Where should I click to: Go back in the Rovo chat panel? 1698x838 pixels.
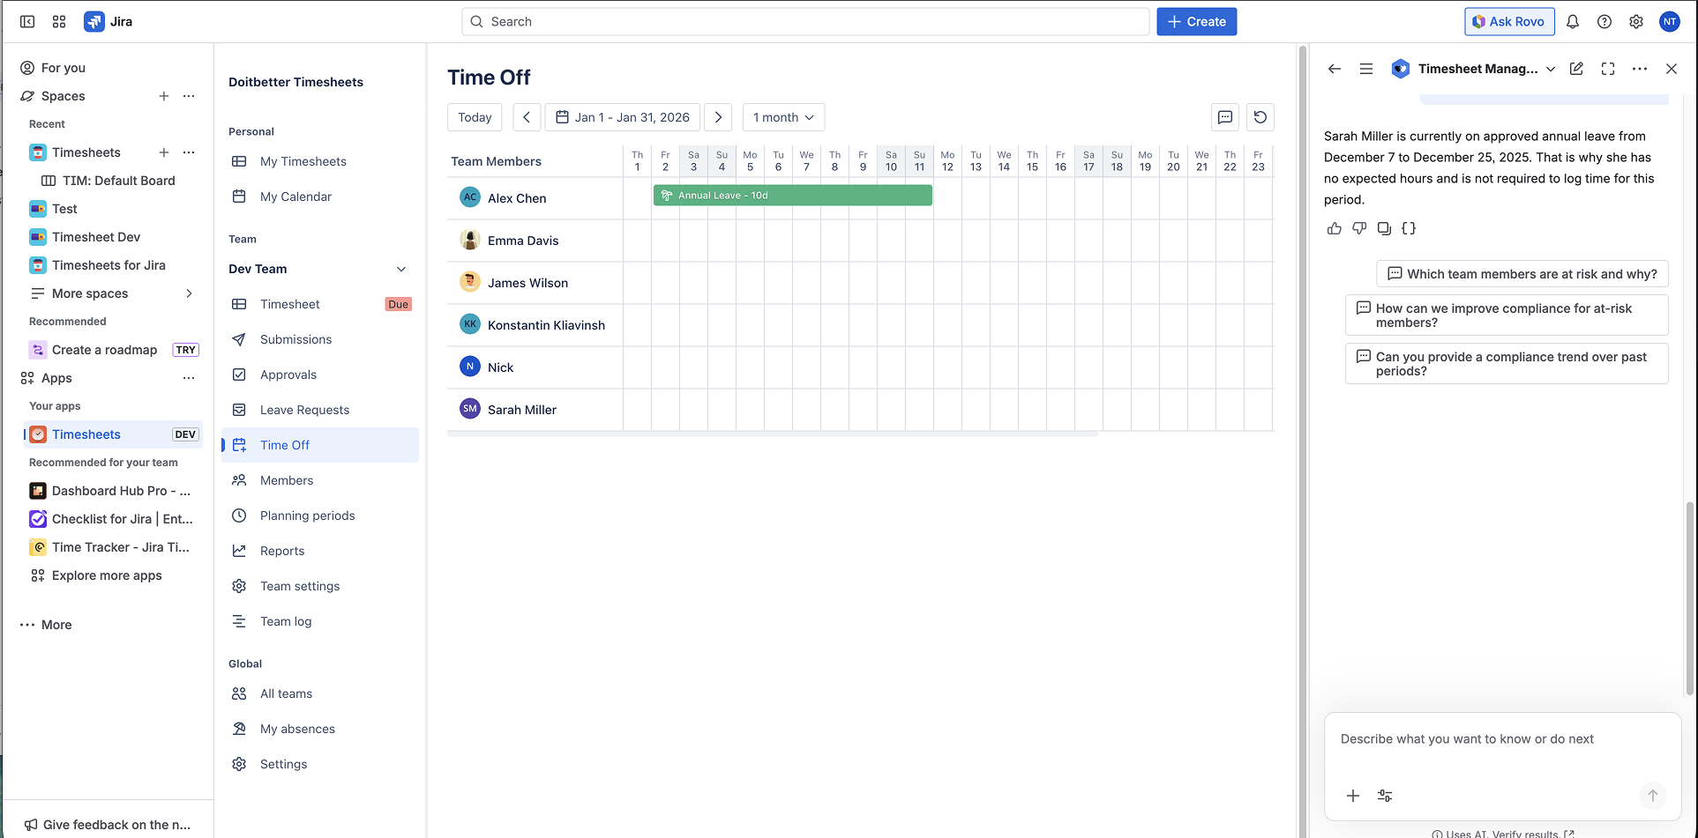(x=1335, y=69)
